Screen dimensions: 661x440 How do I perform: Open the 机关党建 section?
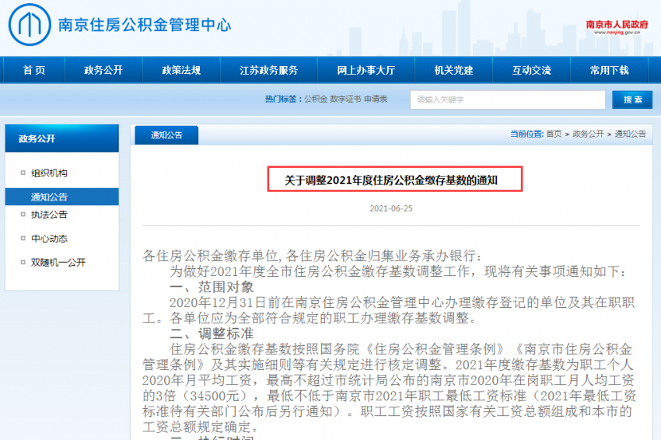(453, 70)
